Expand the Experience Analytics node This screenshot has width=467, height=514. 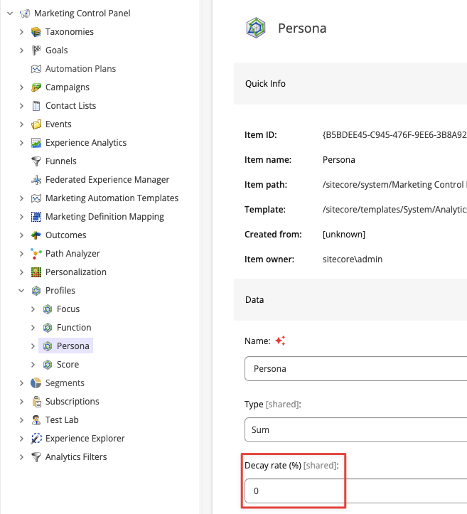coord(21,143)
